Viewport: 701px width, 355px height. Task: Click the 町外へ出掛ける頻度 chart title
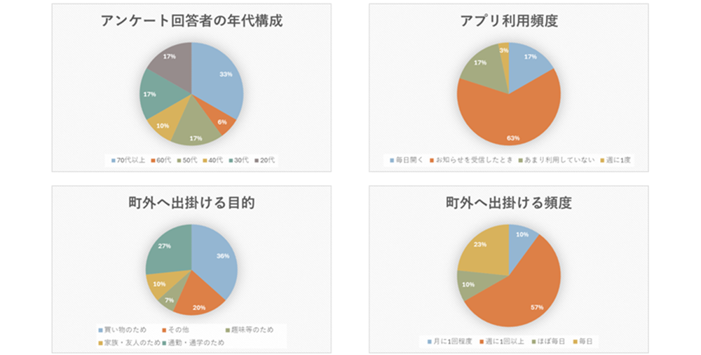[x=508, y=204]
